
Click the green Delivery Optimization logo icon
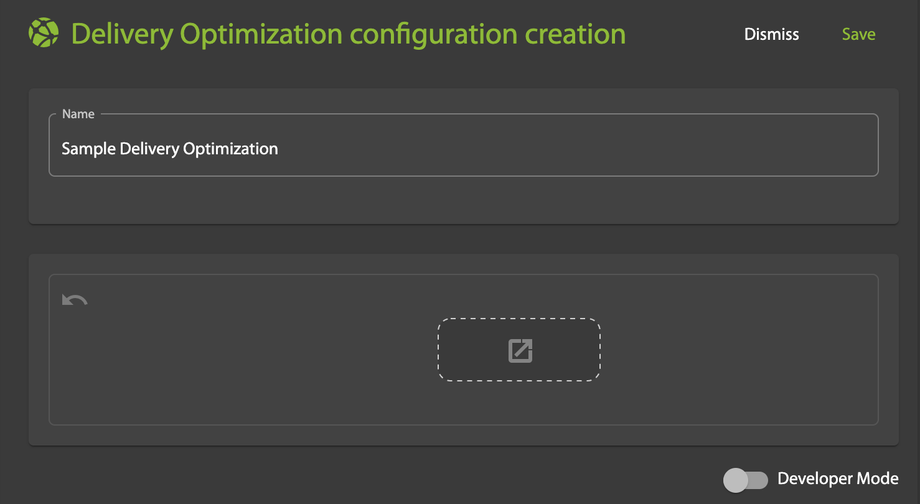click(x=44, y=34)
